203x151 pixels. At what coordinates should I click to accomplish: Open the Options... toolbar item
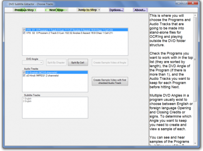(x=117, y=10)
